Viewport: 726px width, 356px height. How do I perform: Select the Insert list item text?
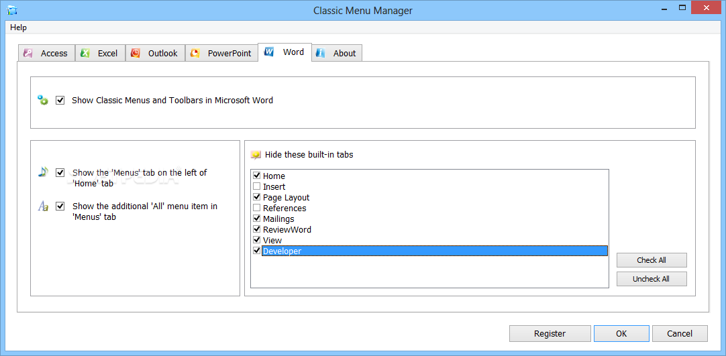tap(274, 187)
